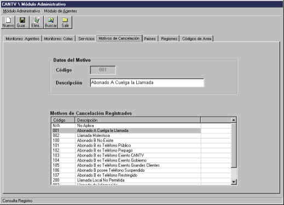Switch to the Monitoreo: Agentes tab

point(22,39)
